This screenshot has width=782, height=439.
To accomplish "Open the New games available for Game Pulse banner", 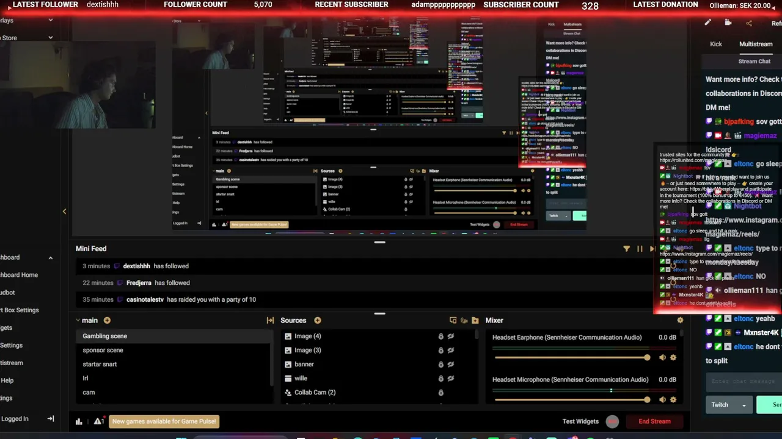I will coord(164,421).
